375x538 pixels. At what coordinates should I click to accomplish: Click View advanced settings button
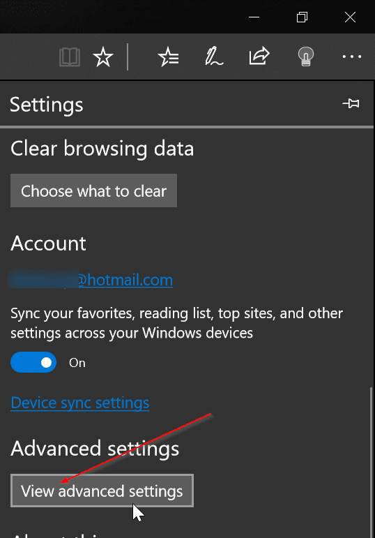pos(102,491)
